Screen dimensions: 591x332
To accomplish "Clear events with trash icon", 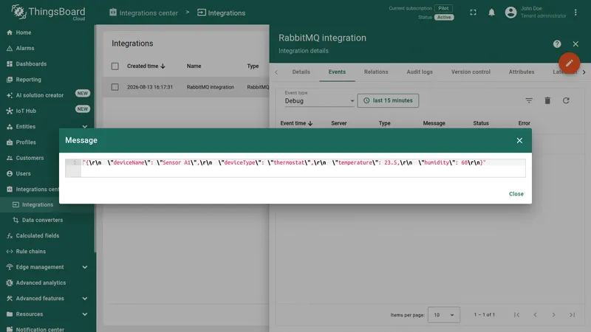I will tap(547, 100).
